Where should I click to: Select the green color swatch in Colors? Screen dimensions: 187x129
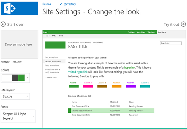[x=21, y=78]
